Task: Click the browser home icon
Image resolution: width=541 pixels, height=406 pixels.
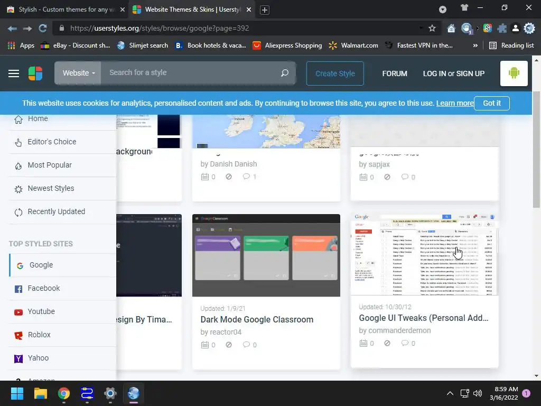Action: [x=451, y=29]
